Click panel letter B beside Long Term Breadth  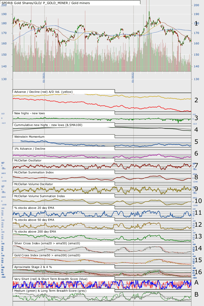click(196, 294)
